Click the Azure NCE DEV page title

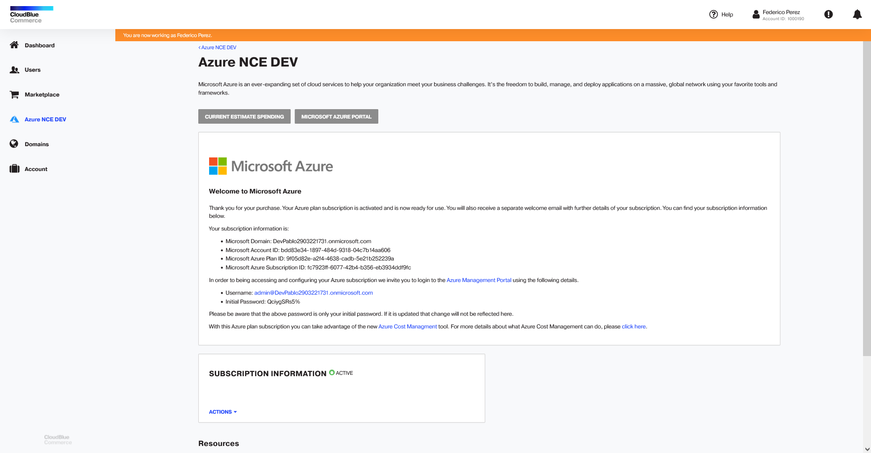248,62
